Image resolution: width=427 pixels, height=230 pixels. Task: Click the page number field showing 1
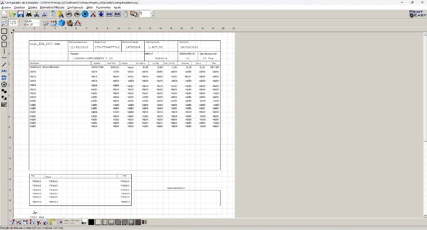[145, 14]
